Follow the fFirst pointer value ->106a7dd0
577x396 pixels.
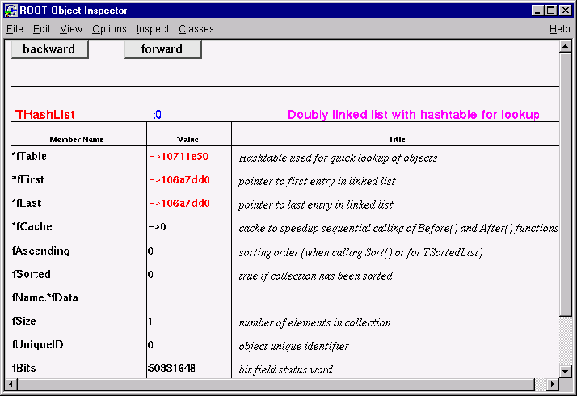(179, 180)
